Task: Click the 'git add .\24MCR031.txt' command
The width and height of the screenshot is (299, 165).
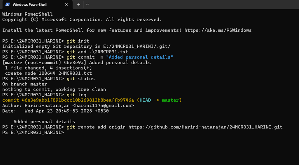Action: point(97,52)
